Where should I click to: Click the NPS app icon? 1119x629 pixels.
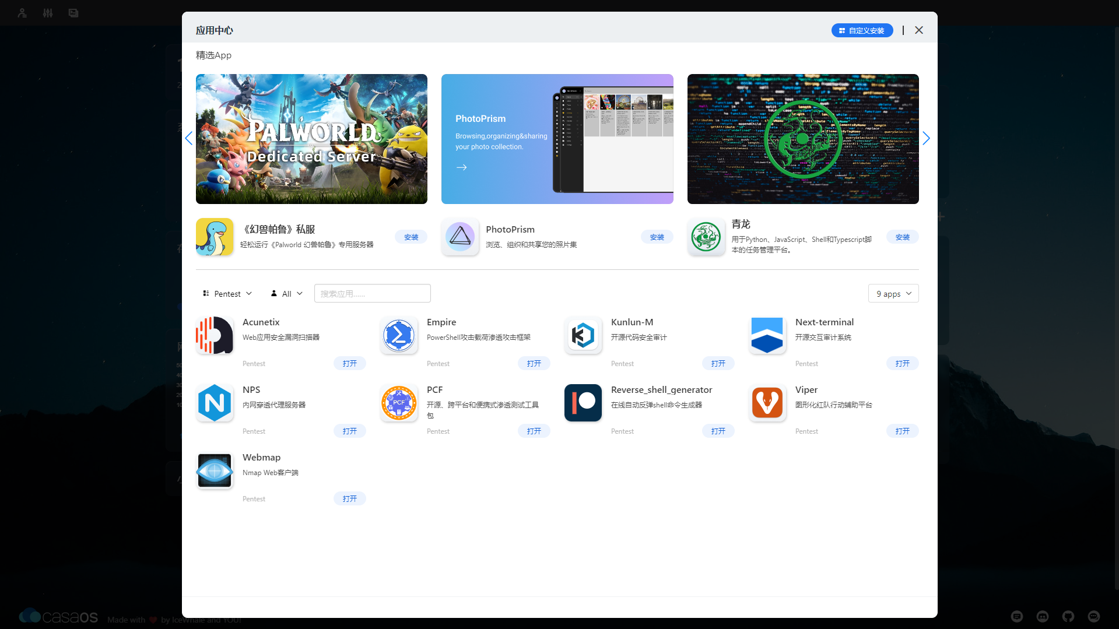[215, 403]
